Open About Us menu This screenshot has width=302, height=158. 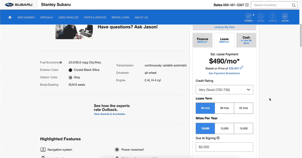[141, 17]
